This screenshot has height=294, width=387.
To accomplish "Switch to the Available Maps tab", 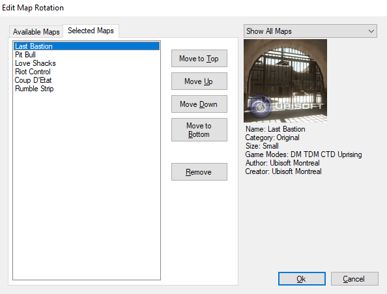I will point(36,32).
